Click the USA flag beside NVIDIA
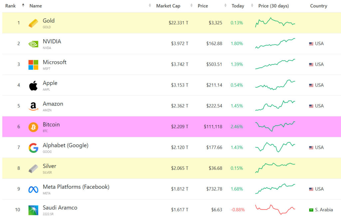 310,43
